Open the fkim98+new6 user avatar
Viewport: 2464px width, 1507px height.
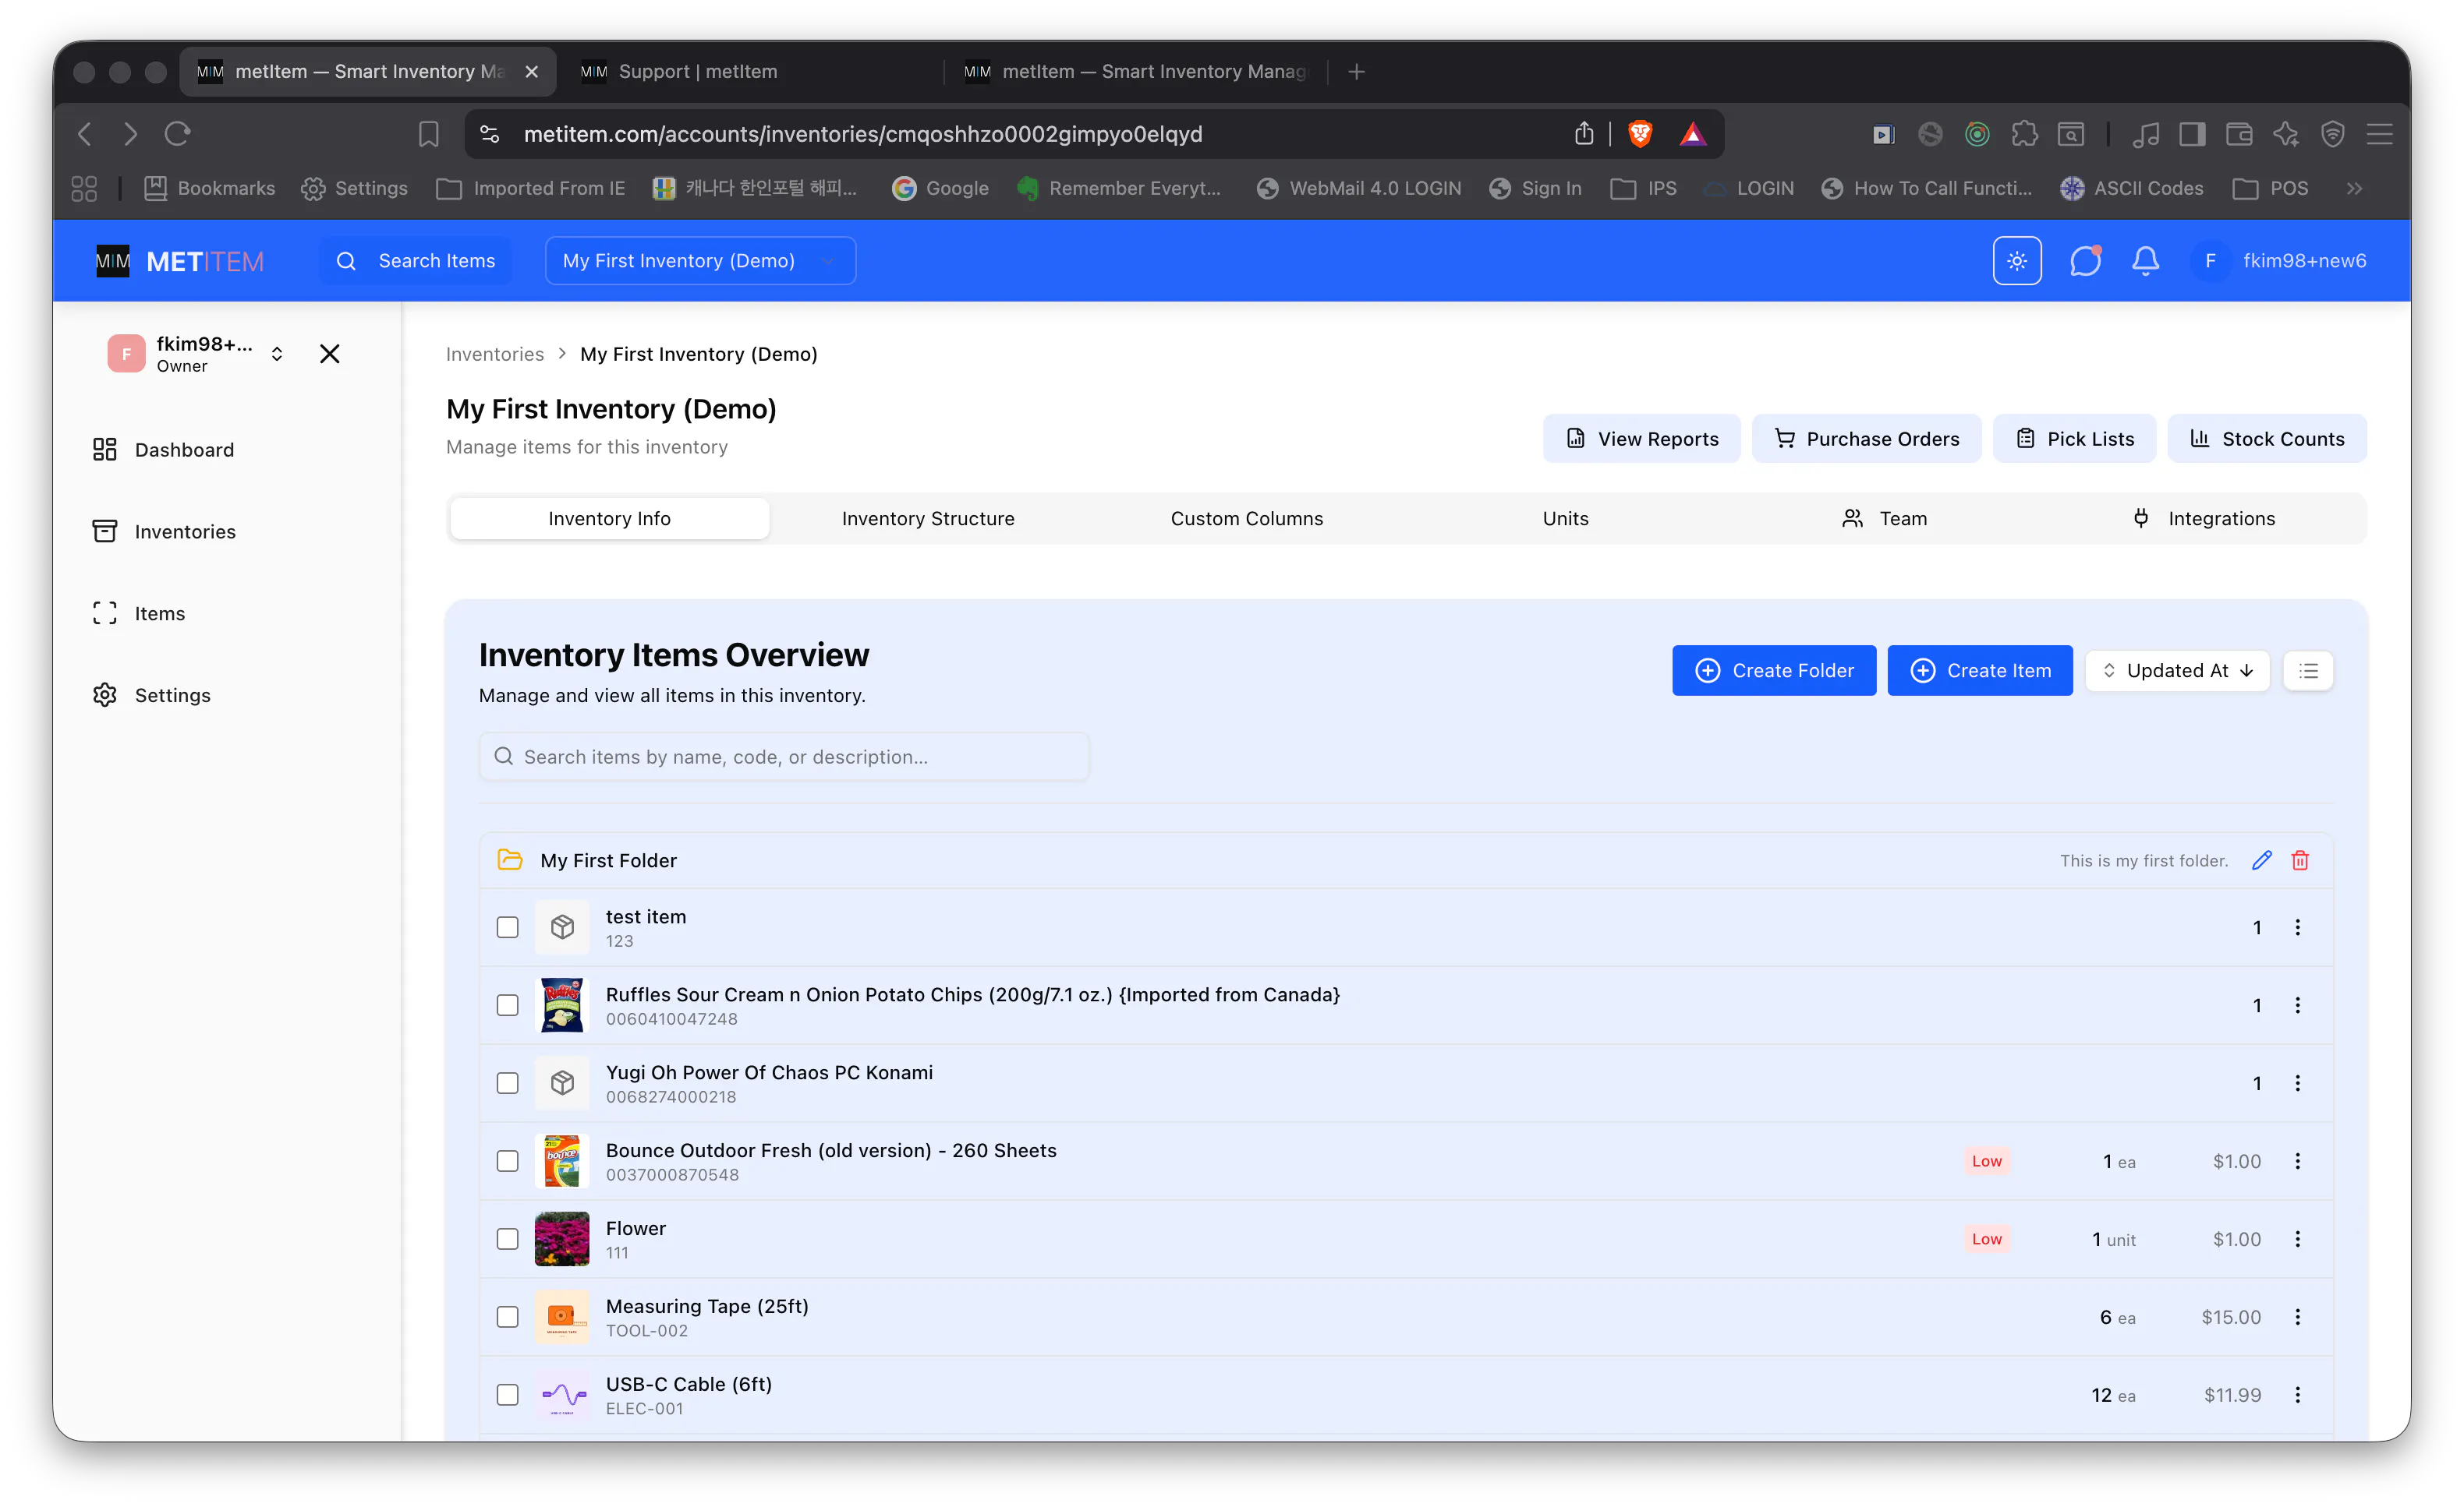pos(2210,261)
